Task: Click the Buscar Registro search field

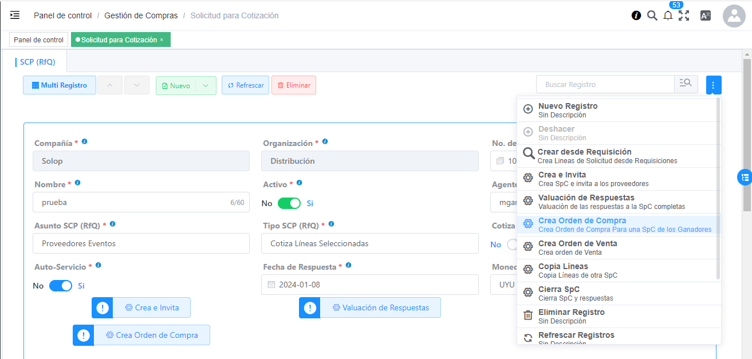Action: 605,84
